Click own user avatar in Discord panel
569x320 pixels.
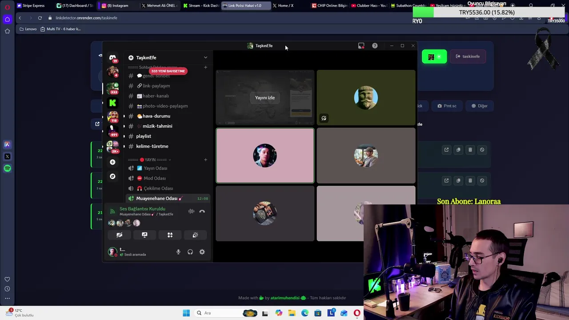tap(112, 252)
